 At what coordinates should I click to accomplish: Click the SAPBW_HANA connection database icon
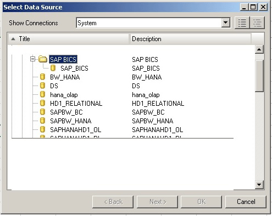tap(42, 121)
